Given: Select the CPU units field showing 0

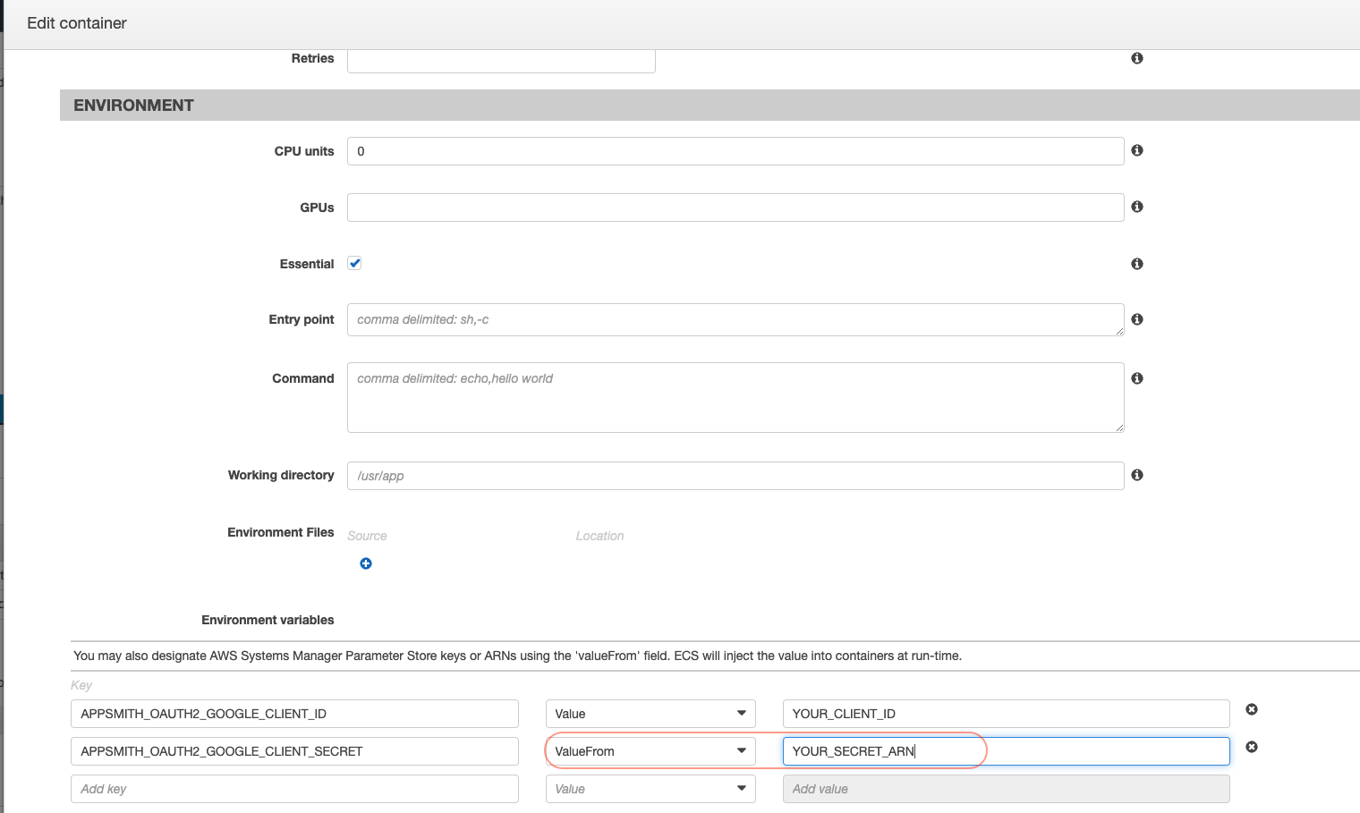Looking at the screenshot, I should 735,150.
